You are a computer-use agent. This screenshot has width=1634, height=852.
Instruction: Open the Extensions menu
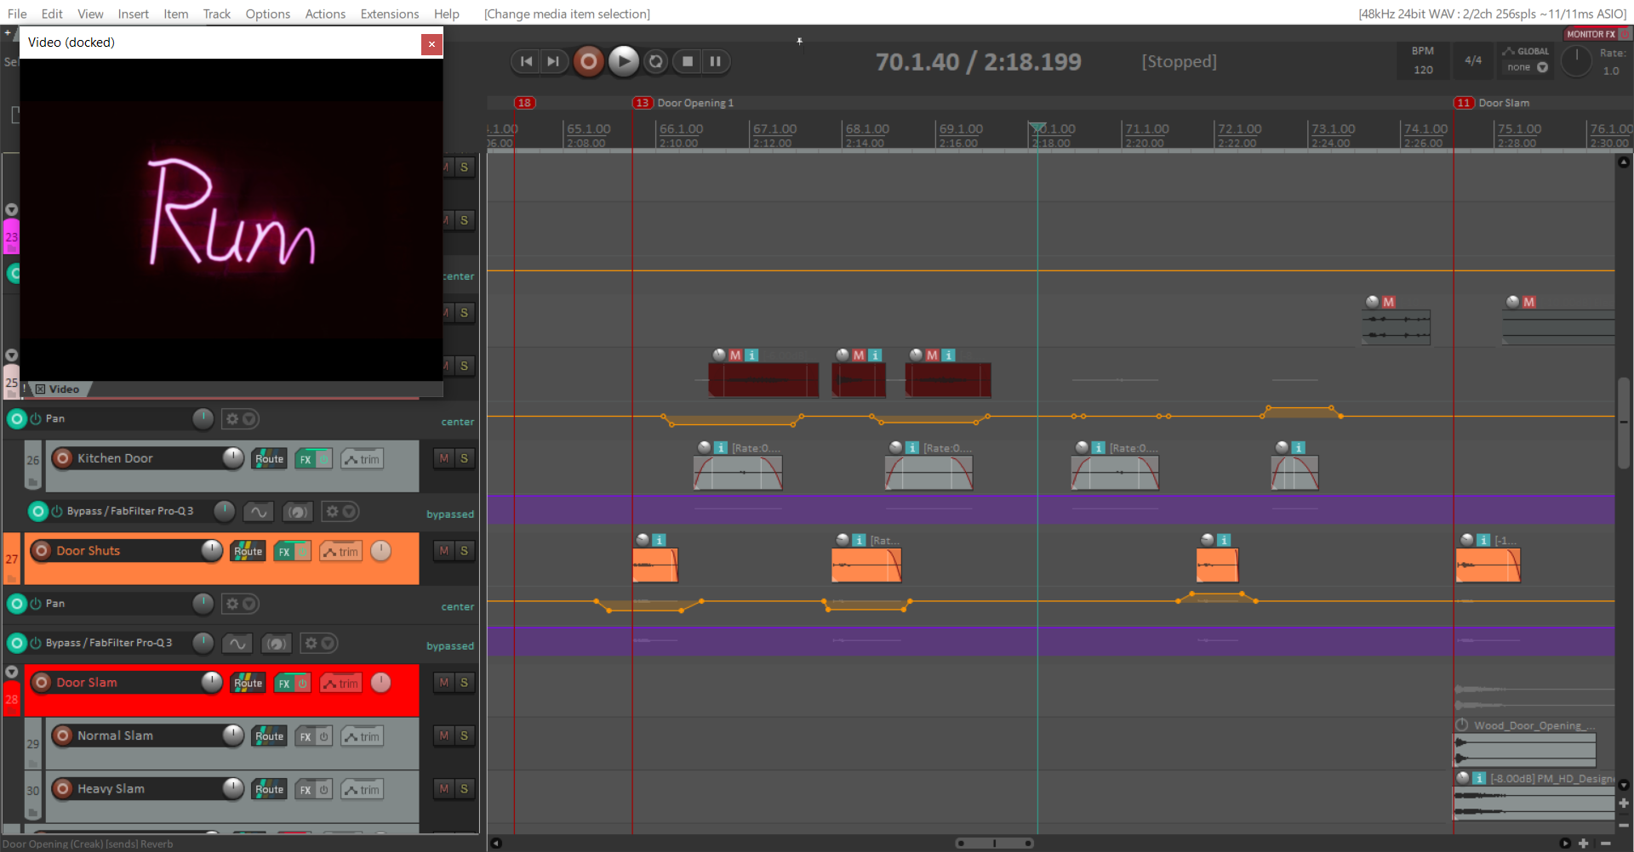(389, 14)
